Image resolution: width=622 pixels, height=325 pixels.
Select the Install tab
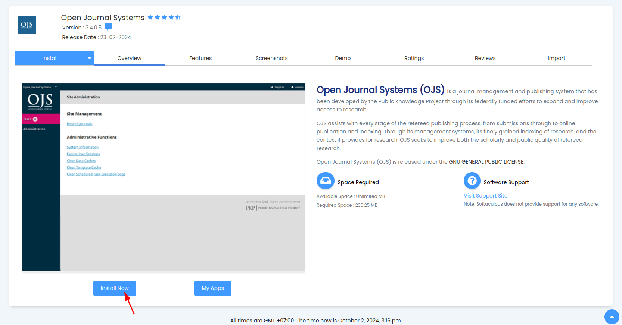tap(50, 58)
